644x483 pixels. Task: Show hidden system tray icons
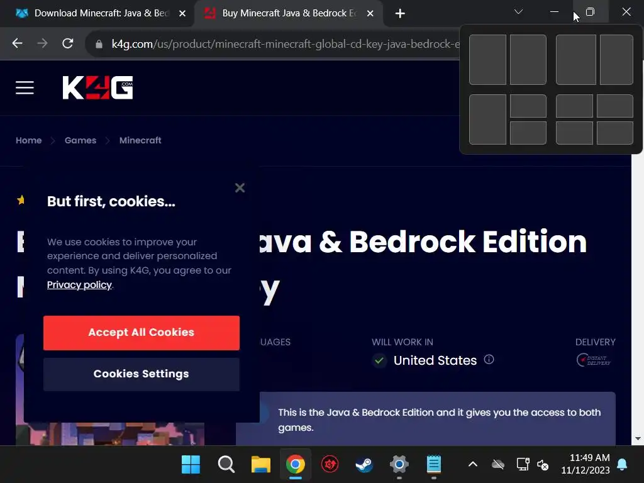coord(473,465)
